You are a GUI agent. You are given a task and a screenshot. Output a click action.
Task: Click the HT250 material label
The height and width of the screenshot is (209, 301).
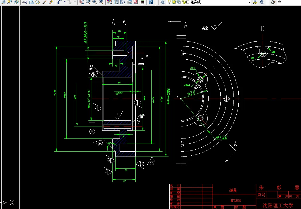coord(236,200)
